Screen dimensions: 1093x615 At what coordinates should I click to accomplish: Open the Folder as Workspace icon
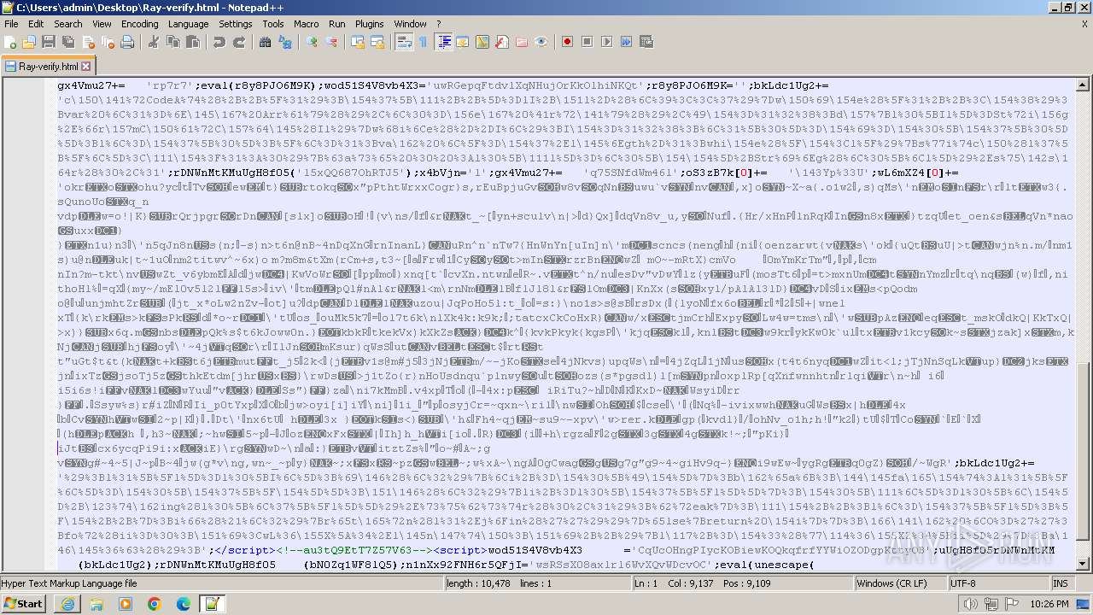point(522,42)
